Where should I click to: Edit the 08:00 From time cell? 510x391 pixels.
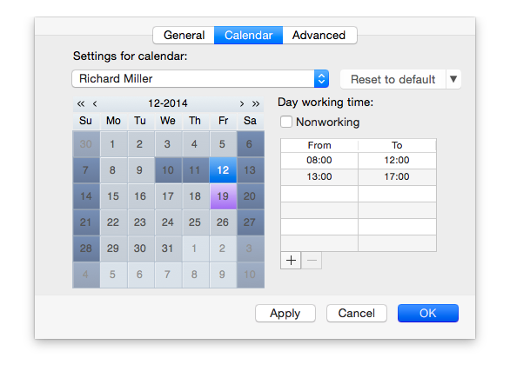coord(319,161)
